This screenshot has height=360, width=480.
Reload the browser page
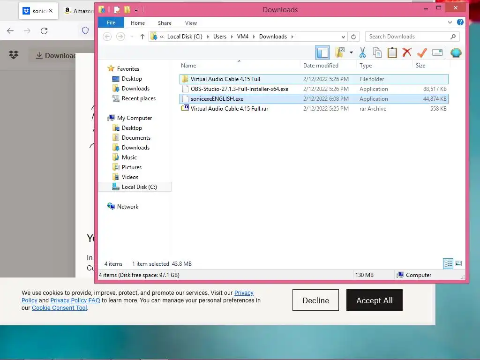44,30
